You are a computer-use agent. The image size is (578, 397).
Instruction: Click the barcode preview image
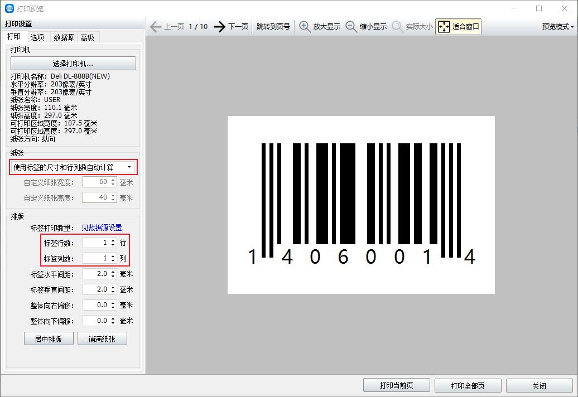pos(361,205)
